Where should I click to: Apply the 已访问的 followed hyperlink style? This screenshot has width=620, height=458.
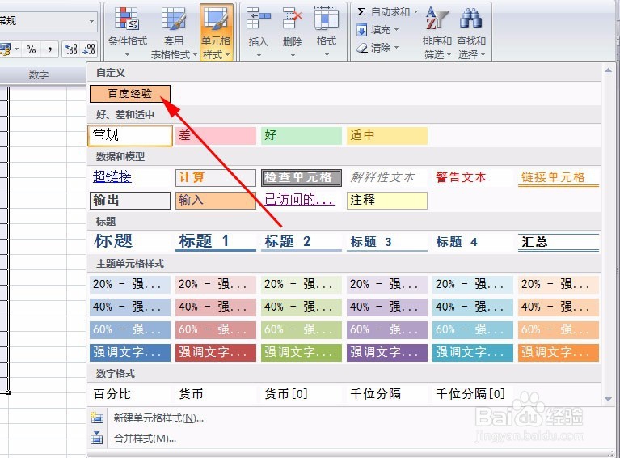302,201
